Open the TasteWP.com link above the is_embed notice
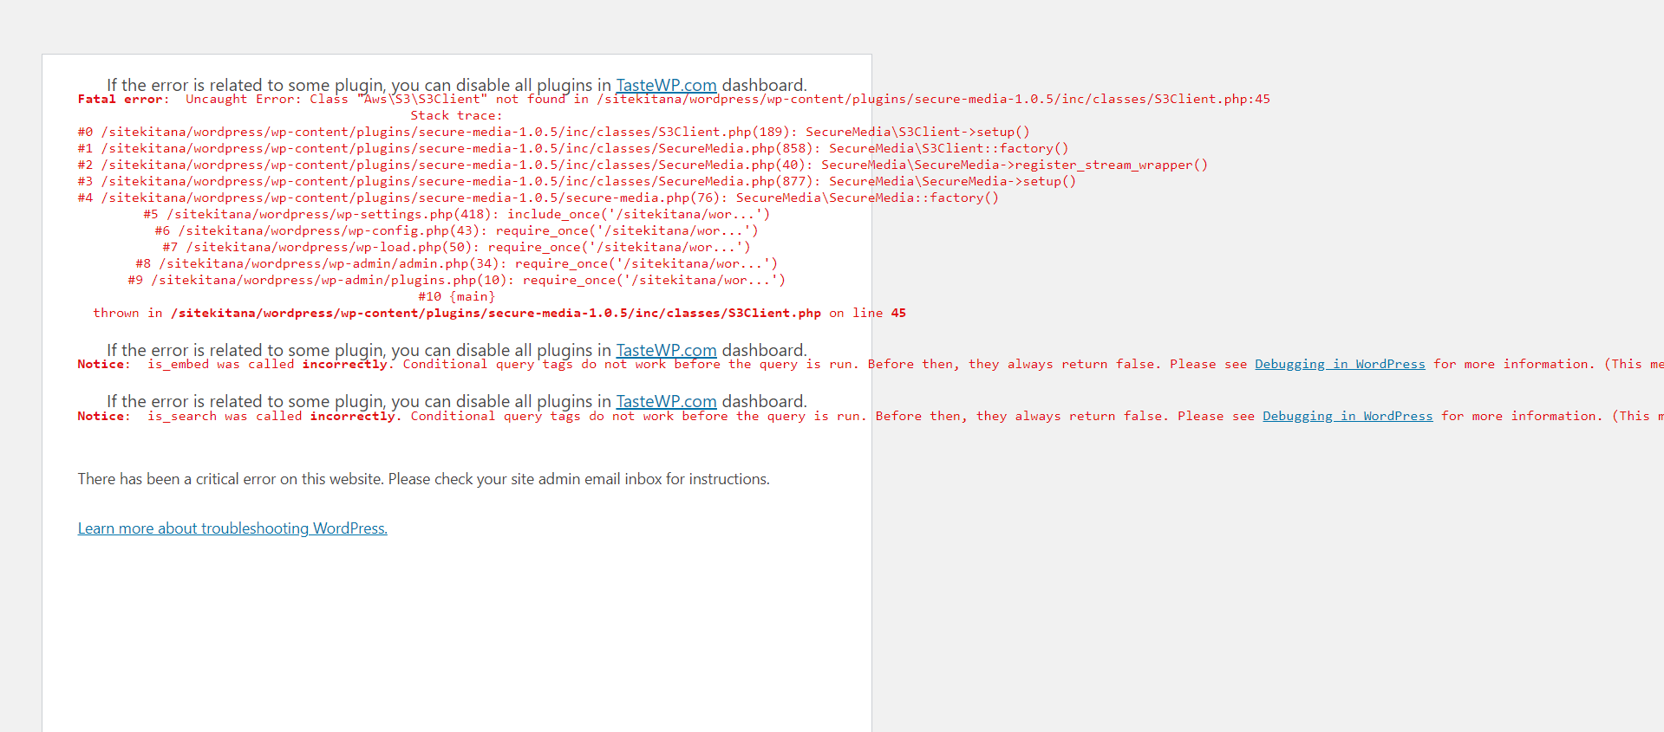The image size is (1664, 732). [x=666, y=350]
